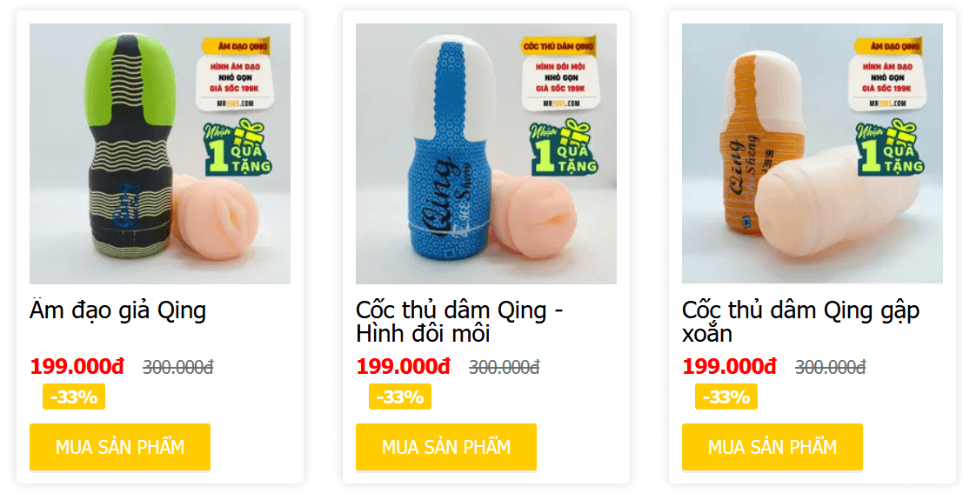Open Cốc thủ dâm Qing gập xoắn link
The width and height of the screenshot is (963, 493).
click(801, 322)
